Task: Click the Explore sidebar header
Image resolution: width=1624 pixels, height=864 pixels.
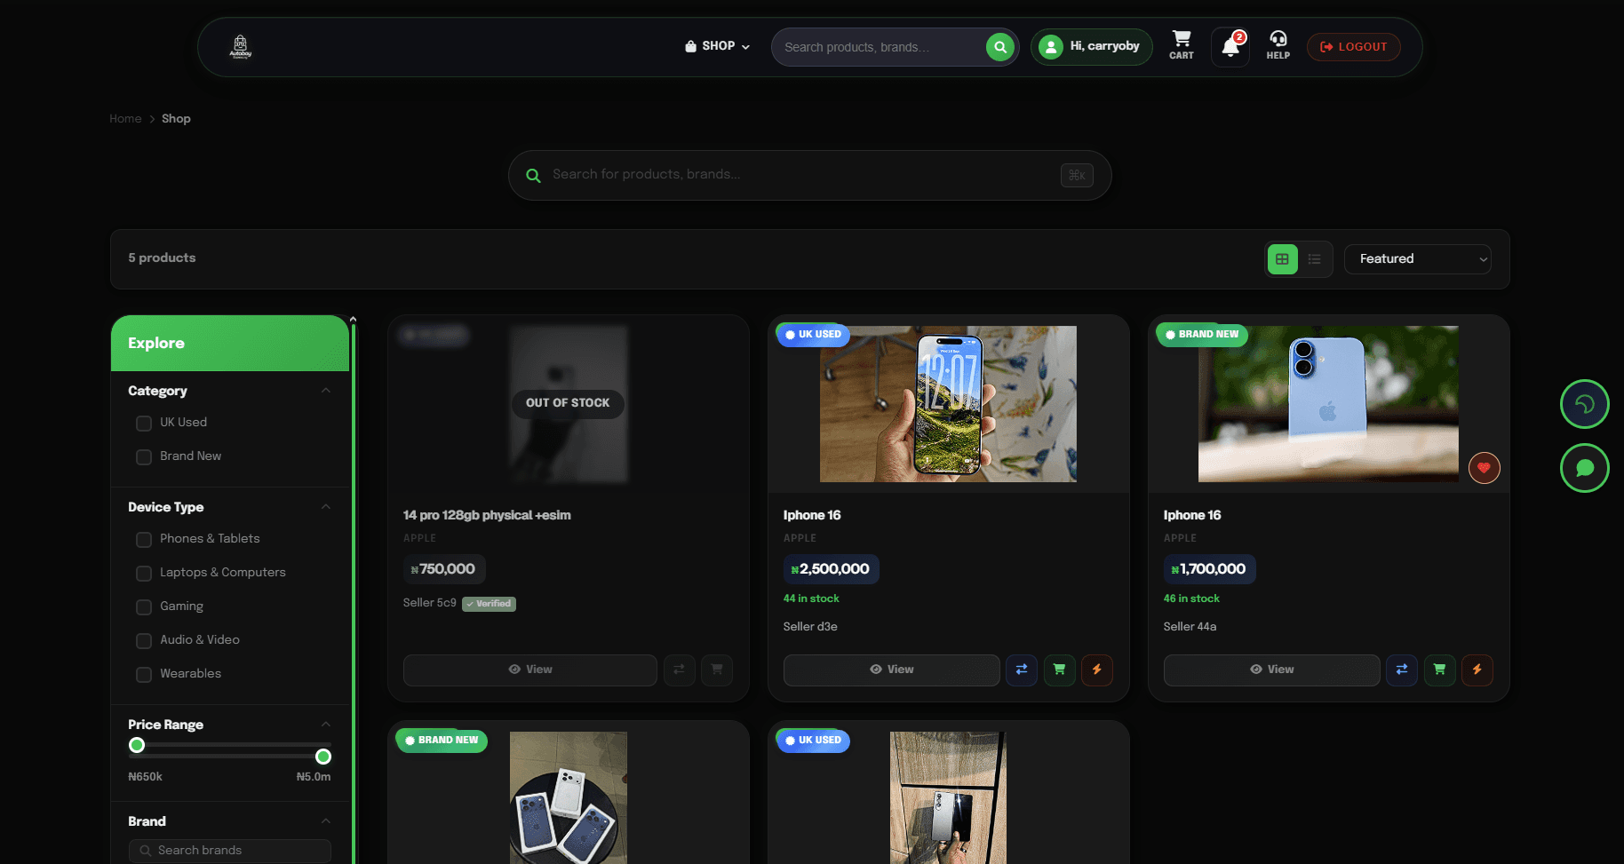Action: point(230,344)
